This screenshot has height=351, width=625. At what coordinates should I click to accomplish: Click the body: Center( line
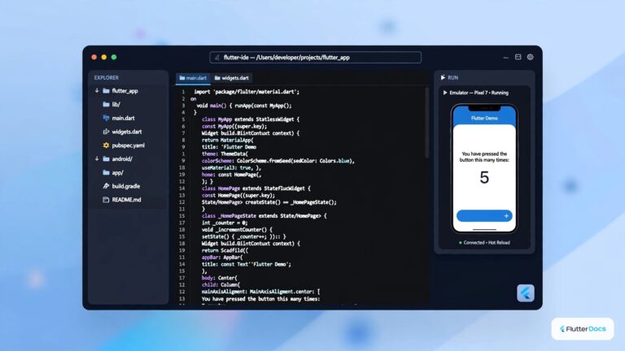coord(219,278)
